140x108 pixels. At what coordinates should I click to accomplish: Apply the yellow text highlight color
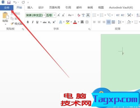coord(68,22)
